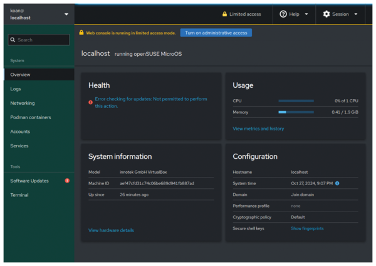Click the yellow lock warning icon in banner
Screen dimensions: 376x266
pos(81,33)
